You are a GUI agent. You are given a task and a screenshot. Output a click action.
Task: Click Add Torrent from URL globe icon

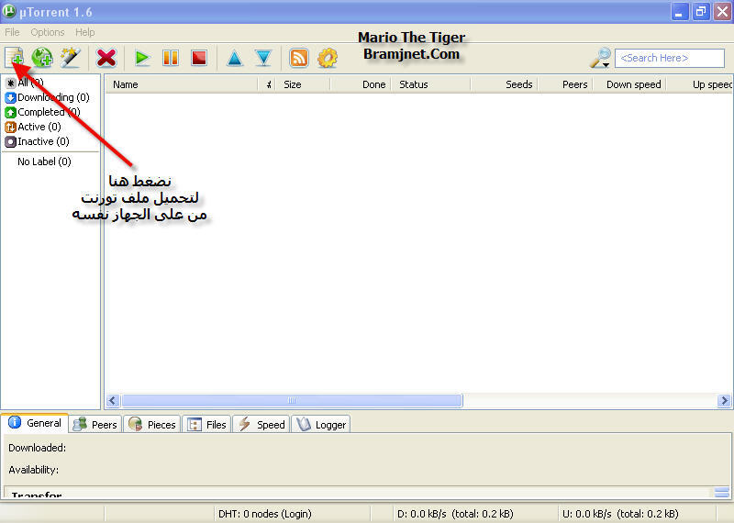coord(42,58)
